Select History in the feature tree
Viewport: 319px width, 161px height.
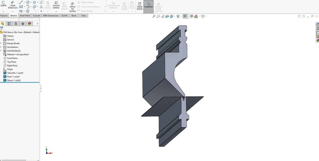(9, 36)
